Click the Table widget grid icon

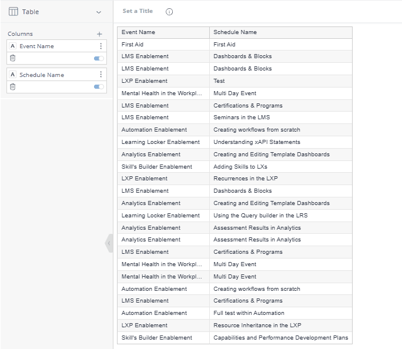(x=13, y=12)
